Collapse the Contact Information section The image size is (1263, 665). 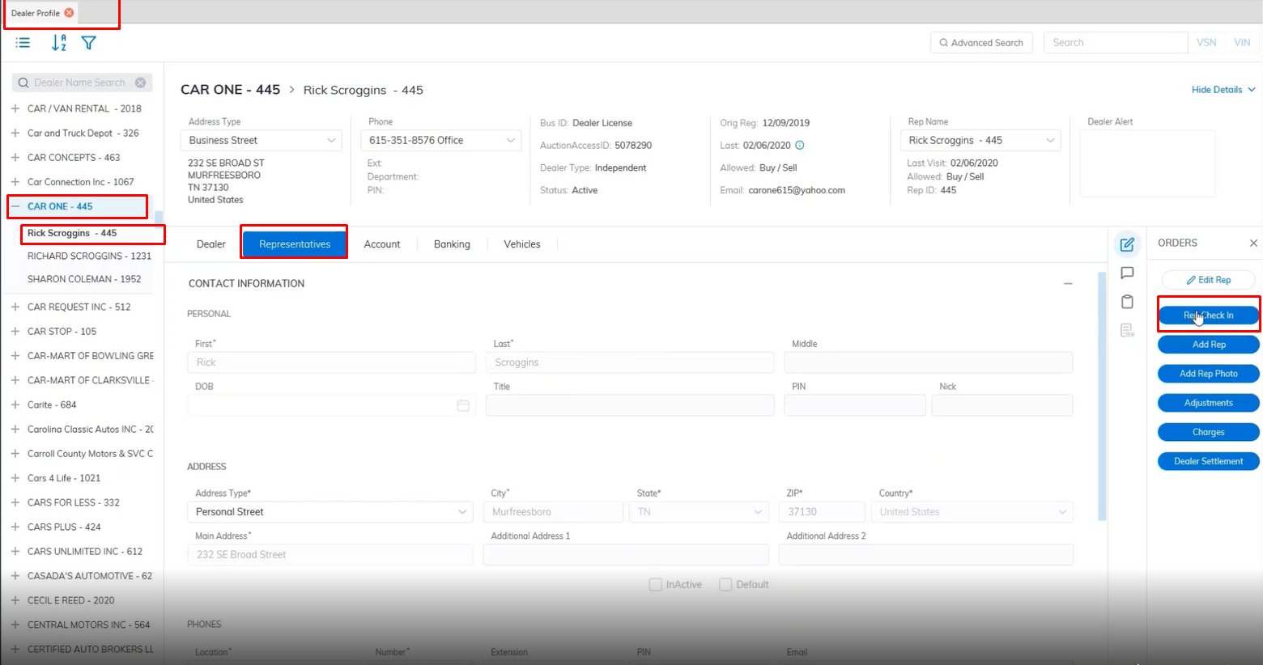tap(1068, 284)
